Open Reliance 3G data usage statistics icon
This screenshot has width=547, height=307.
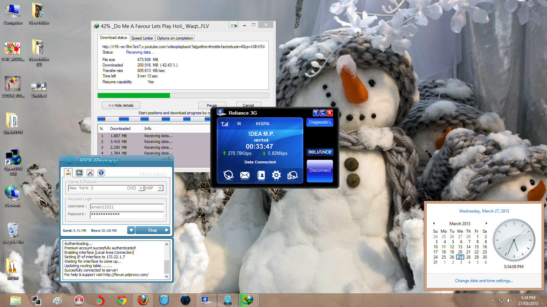(292, 175)
